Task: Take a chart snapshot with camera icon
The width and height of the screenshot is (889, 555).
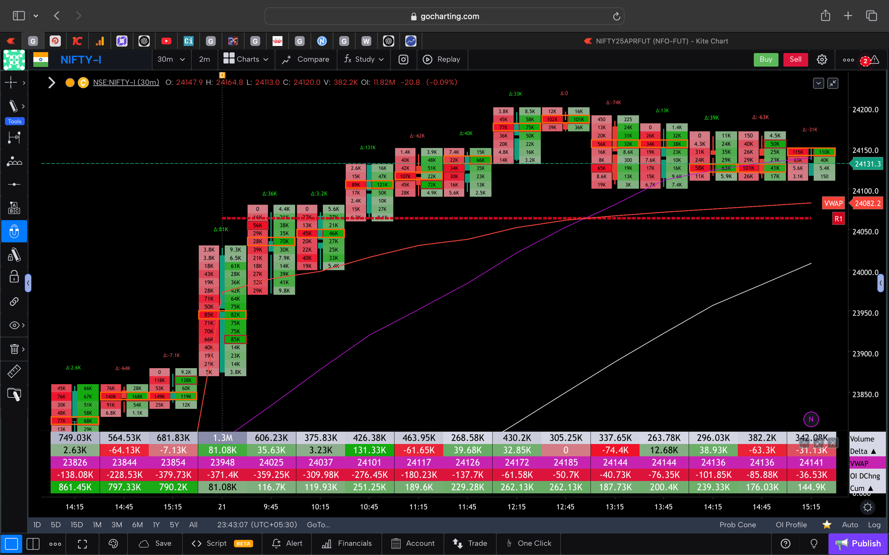Action: point(403,60)
